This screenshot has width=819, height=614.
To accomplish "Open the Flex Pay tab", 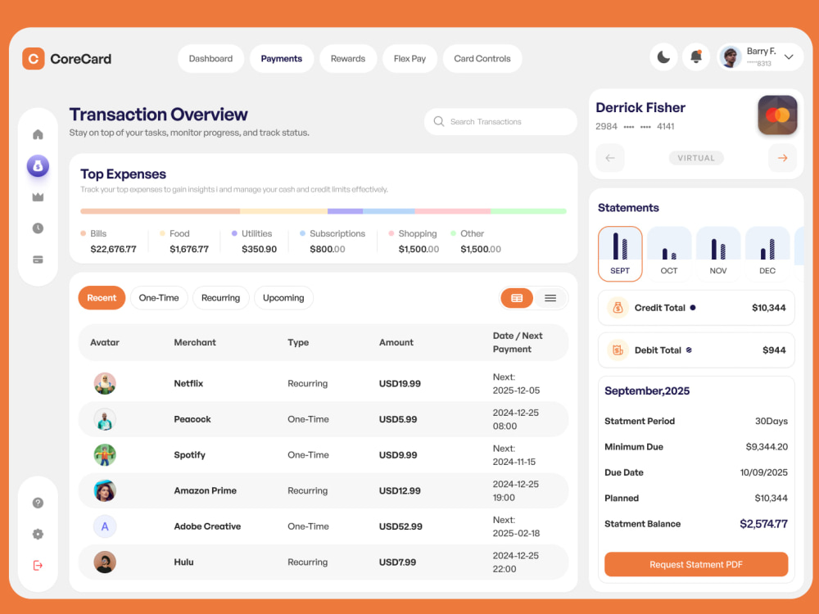I will point(409,58).
